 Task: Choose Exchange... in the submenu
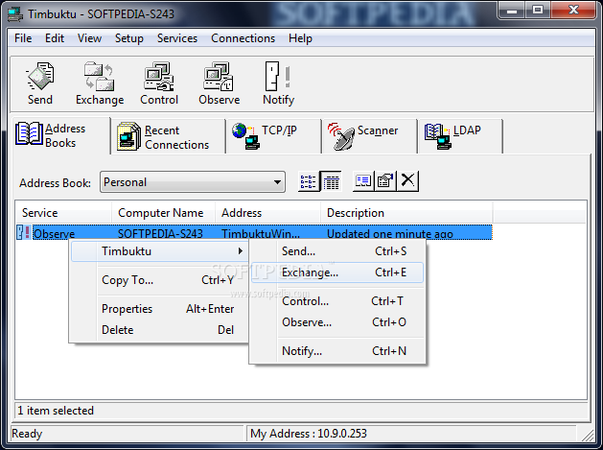click(x=337, y=272)
